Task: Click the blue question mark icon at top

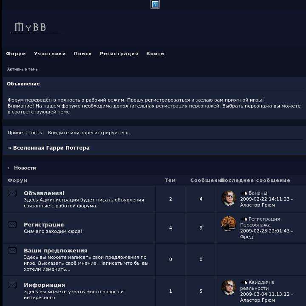Action: click(155, 4)
